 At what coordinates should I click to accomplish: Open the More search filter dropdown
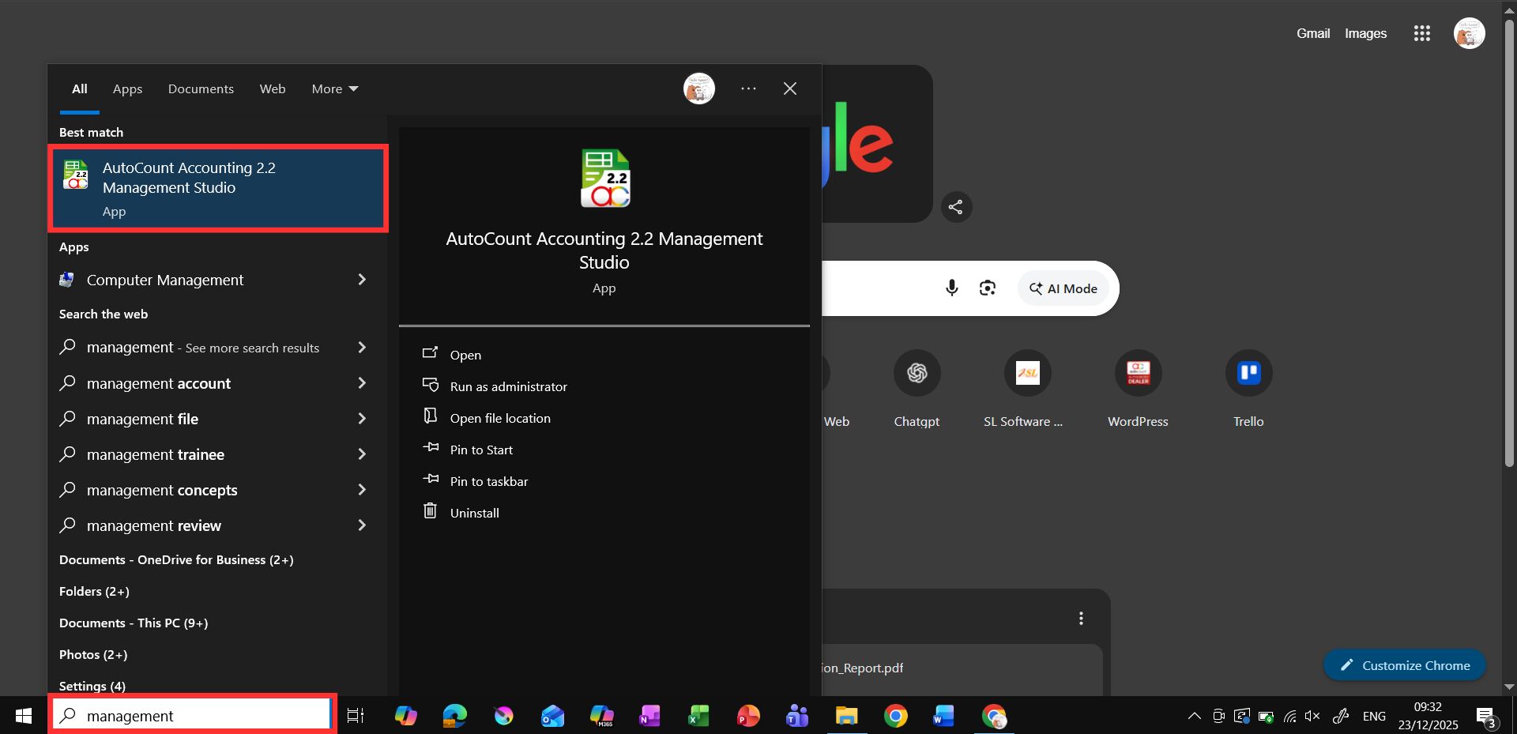333,88
